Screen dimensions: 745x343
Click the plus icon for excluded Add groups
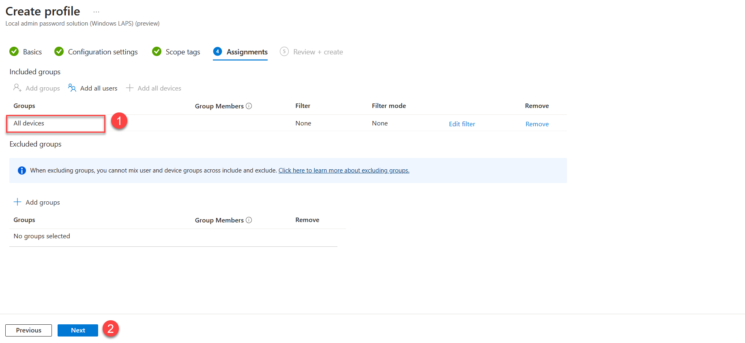pos(17,202)
